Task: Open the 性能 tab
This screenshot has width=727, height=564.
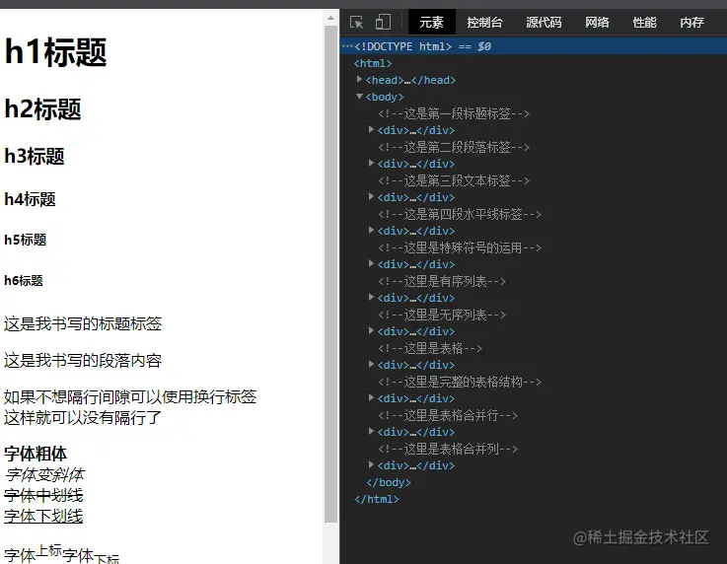Action: click(x=644, y=23)
